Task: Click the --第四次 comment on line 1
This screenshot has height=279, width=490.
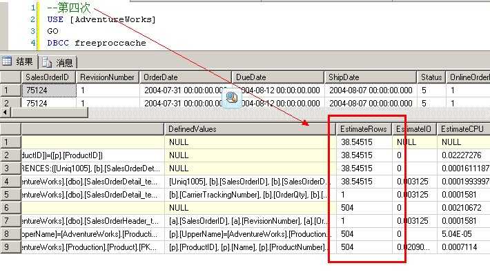Action: 69,7
